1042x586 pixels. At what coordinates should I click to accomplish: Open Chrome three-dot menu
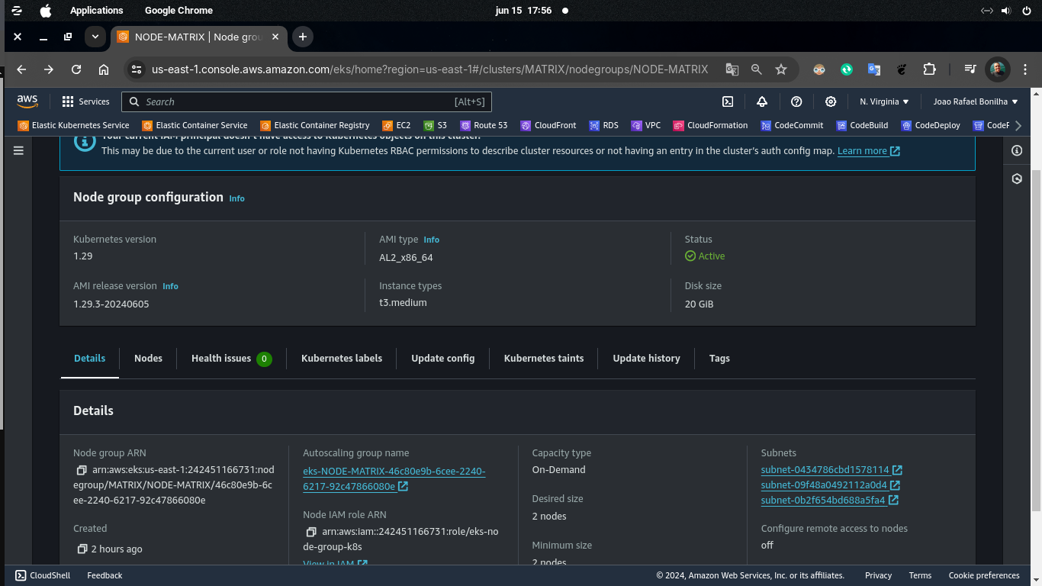[1026, 69]
